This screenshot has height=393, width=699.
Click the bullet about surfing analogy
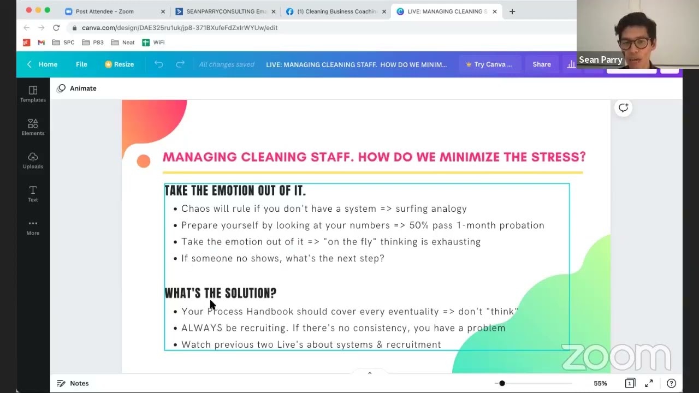pyautogui.click(x=324, y=209)
